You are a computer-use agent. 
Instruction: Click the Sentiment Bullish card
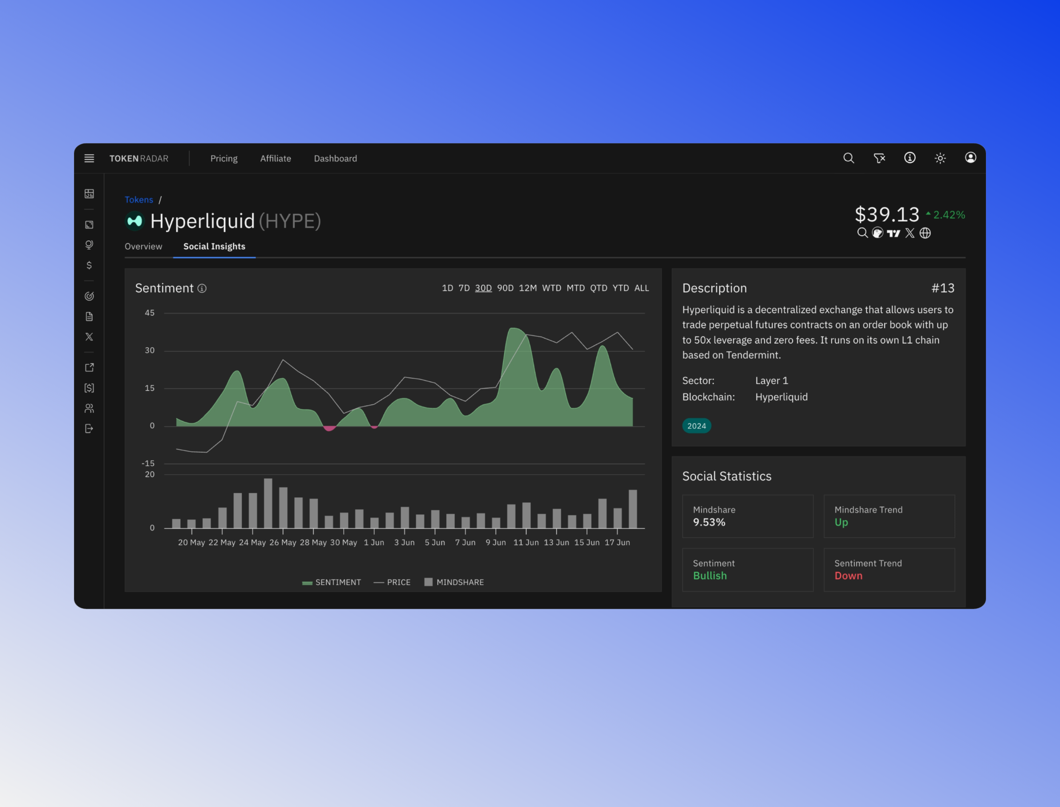[748, 570]
